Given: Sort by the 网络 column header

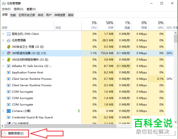Looking at the screenshot, I should tap(140, 25).
